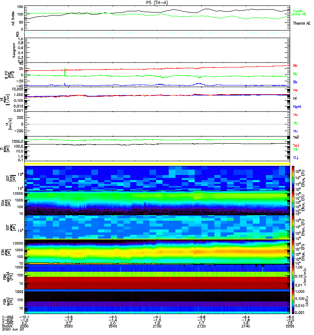Click the "2120" time tick label
The width and height of the screenshot is (314, 335).
pyautogui.click(x=201, y=326)
